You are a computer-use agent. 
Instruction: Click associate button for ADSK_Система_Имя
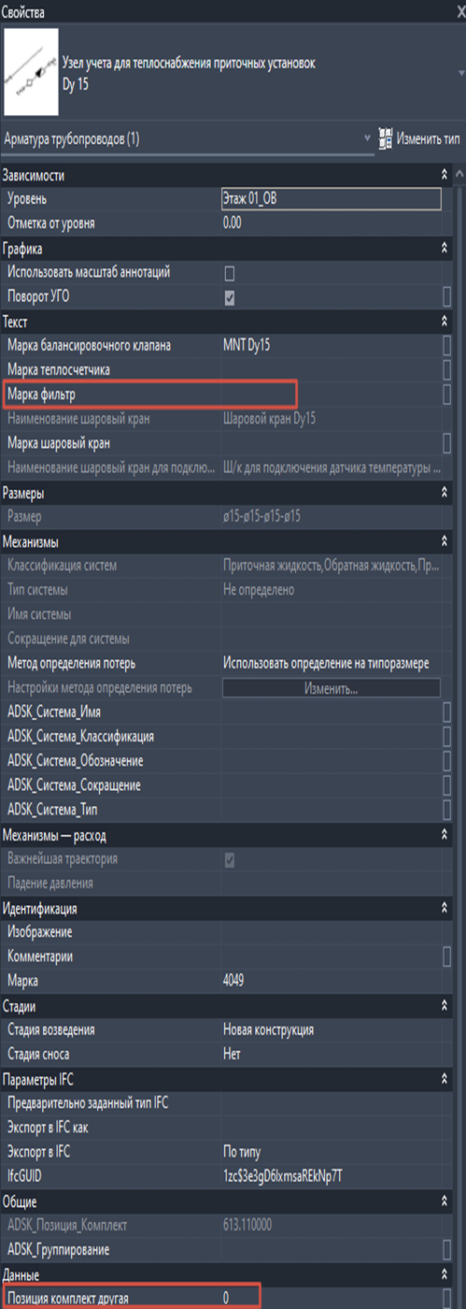pyautogui.click(x=447, y=712)
